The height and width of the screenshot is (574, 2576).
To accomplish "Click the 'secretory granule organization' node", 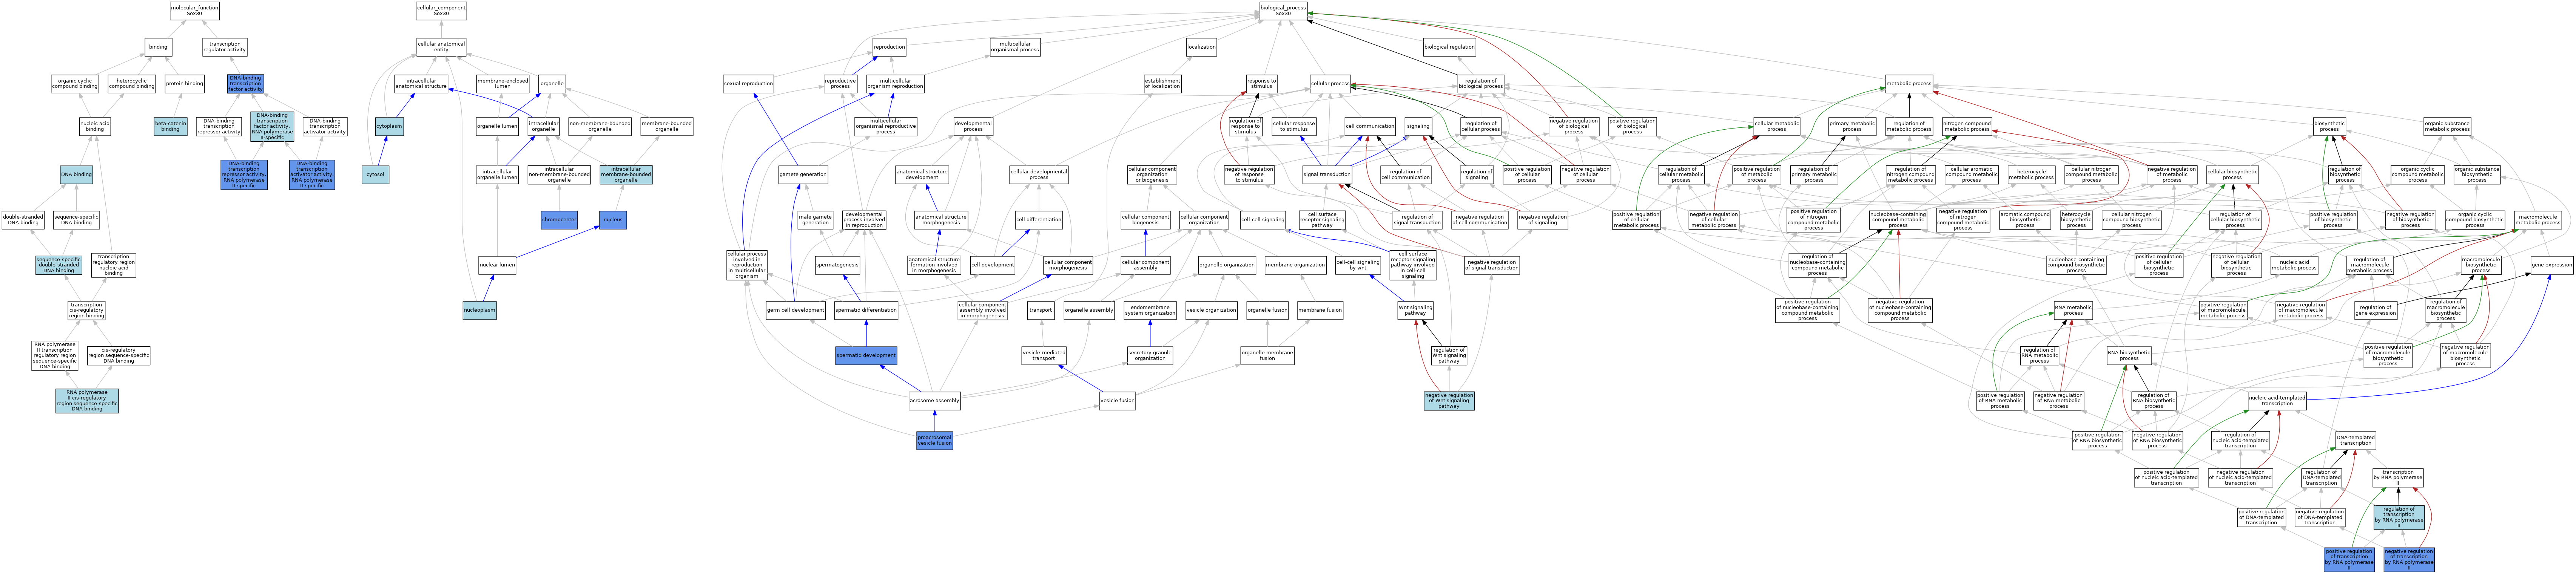I will click(x=1150, y=355).
